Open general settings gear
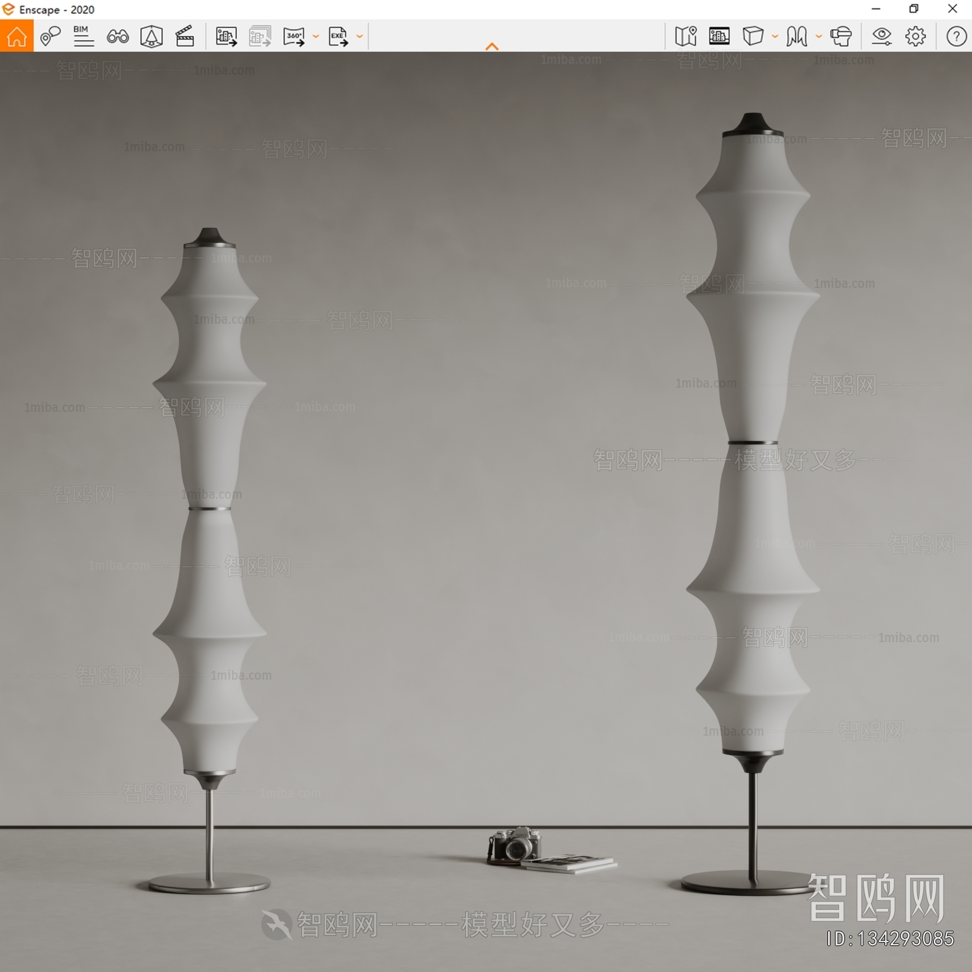This screenshot has height=972, width=972. point(916,36)
